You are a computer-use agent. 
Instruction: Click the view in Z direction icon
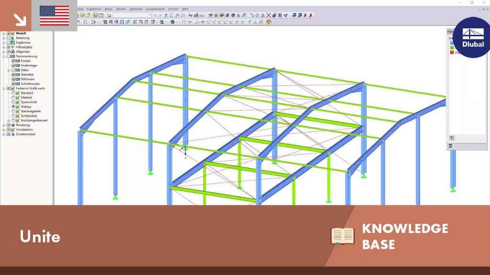(x=146, y=22)
